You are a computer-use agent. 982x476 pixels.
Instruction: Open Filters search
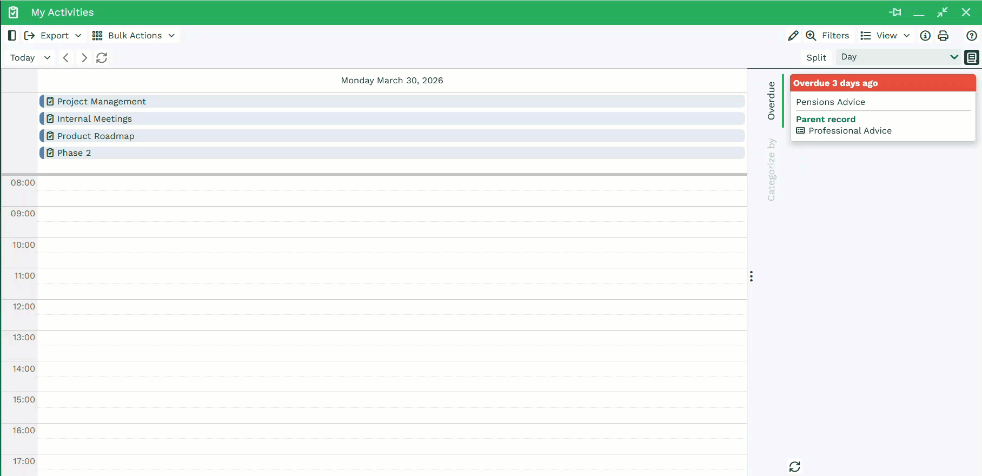point(827,36)
